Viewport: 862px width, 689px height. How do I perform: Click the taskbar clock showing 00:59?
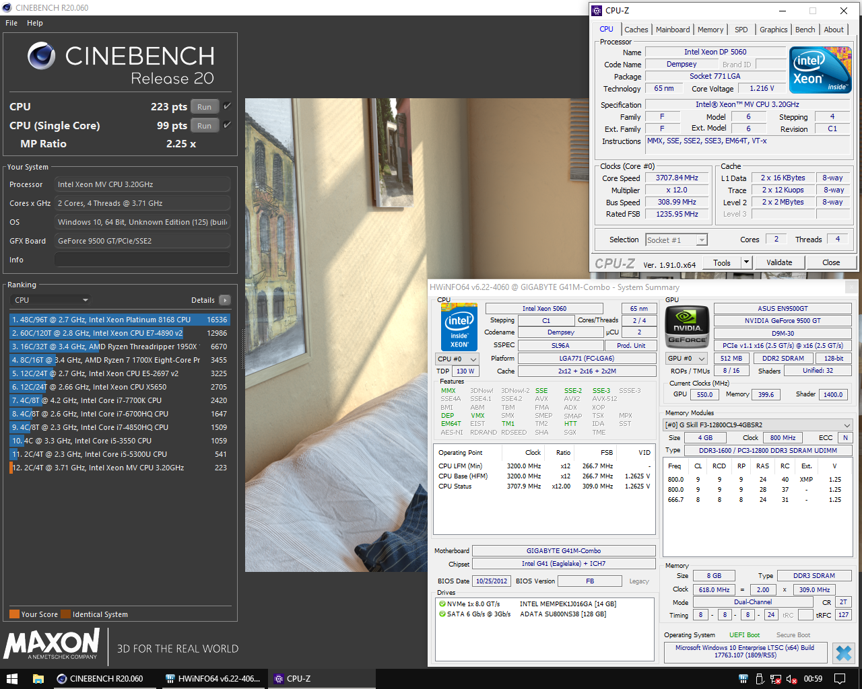[813, 678]
